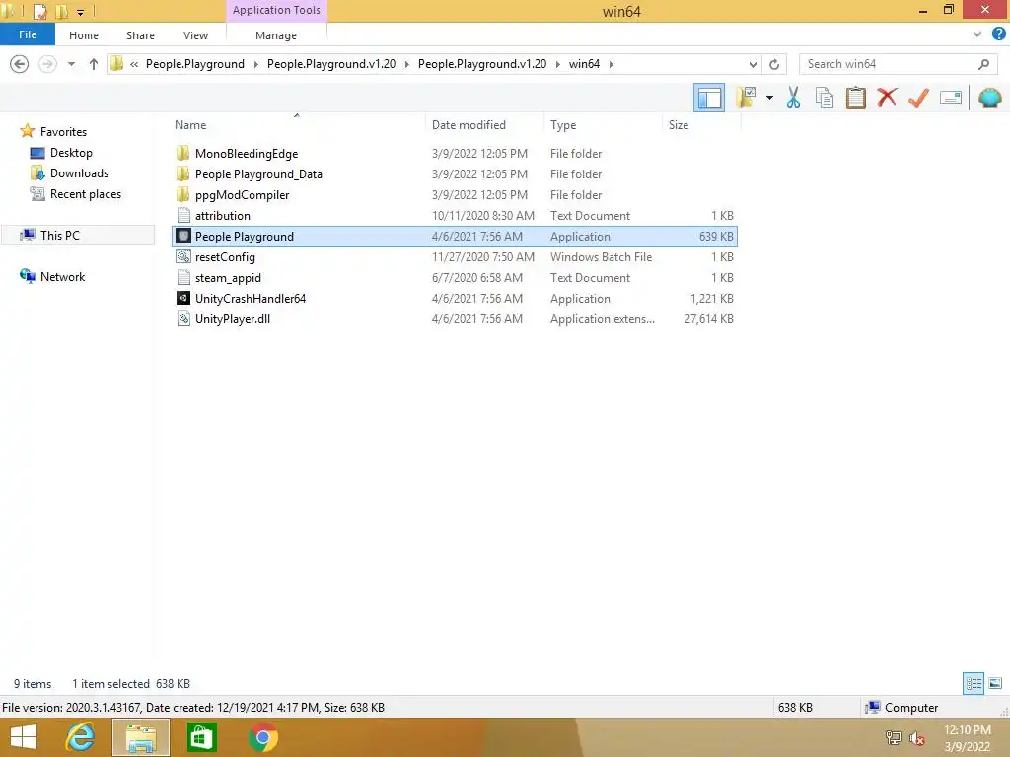1010x757 pixels.
Task: Select the UnityPlayer.dll file
Action: pos(455,318)
